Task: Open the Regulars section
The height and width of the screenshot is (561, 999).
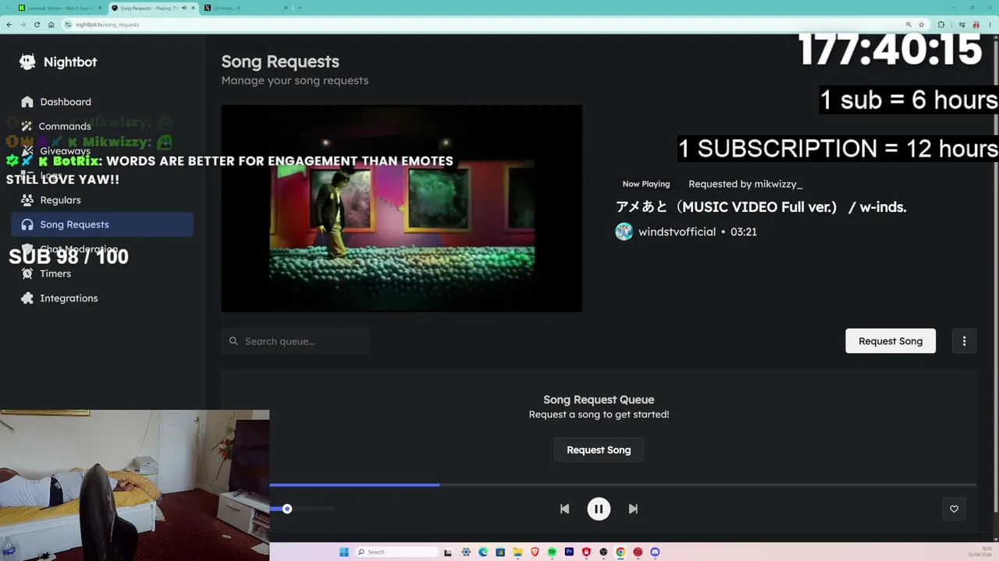Action: (x=102, y=200)
